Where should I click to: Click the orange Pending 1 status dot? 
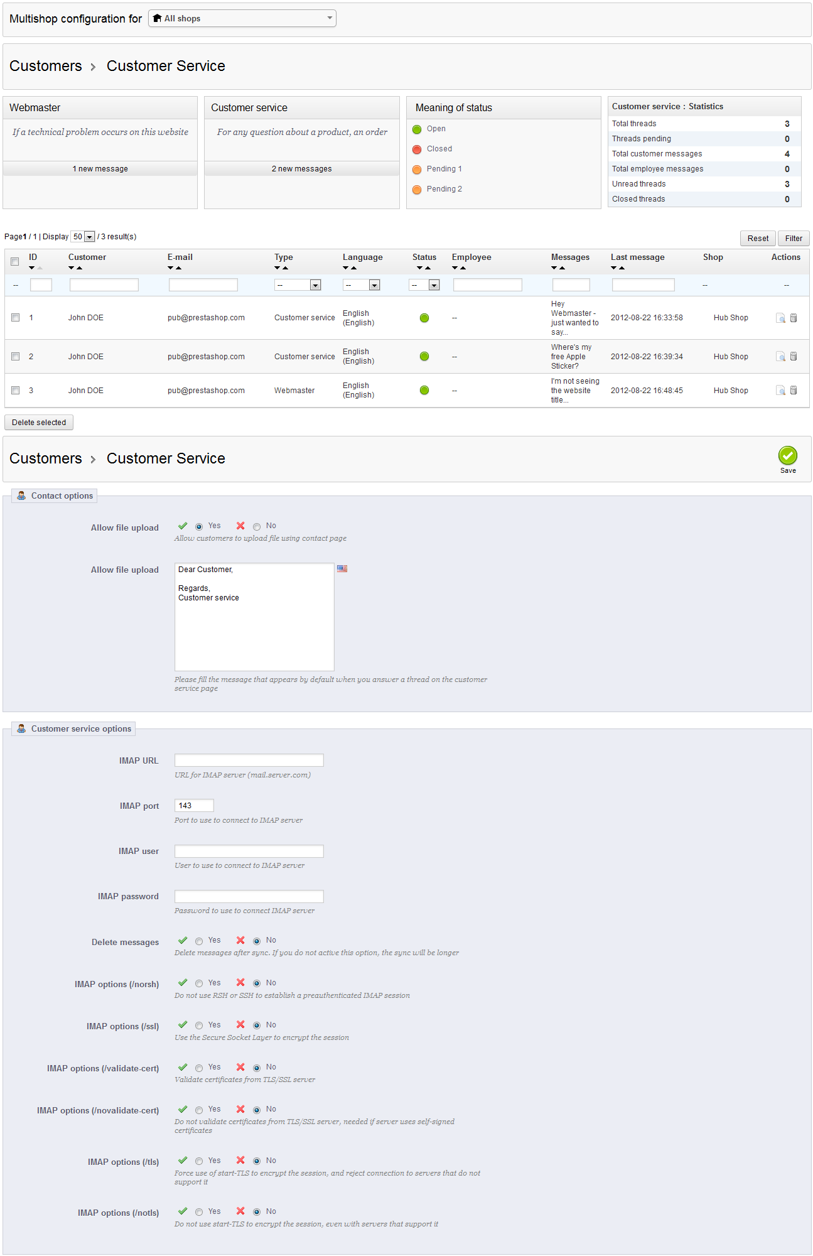coord(417,170)
